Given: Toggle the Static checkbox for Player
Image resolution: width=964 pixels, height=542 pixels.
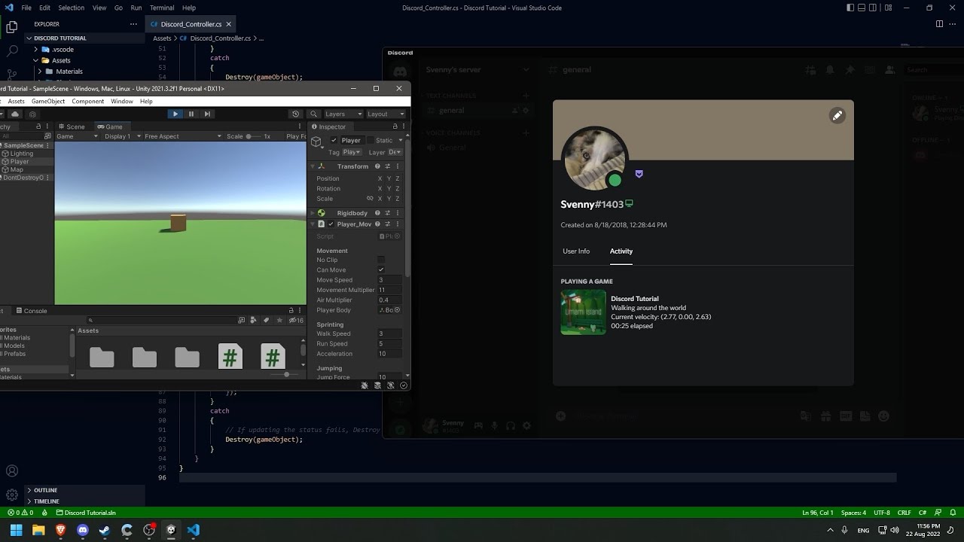Looking at the screenshot, I should click(370, 140).
